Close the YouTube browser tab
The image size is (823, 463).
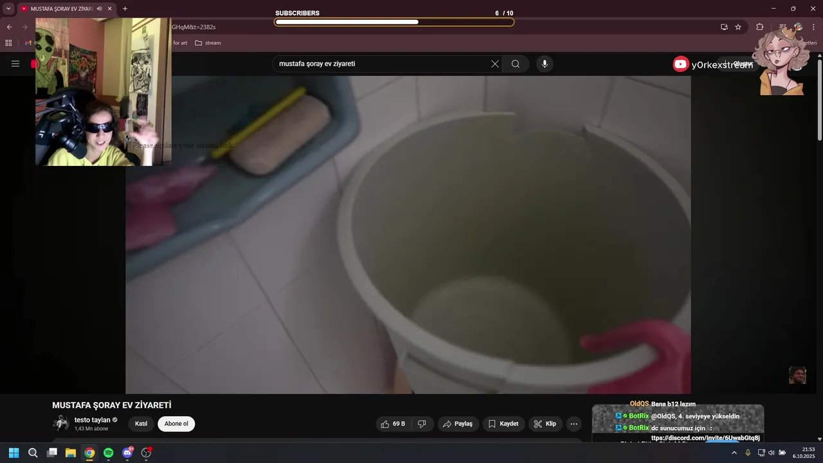click(110, 9)
